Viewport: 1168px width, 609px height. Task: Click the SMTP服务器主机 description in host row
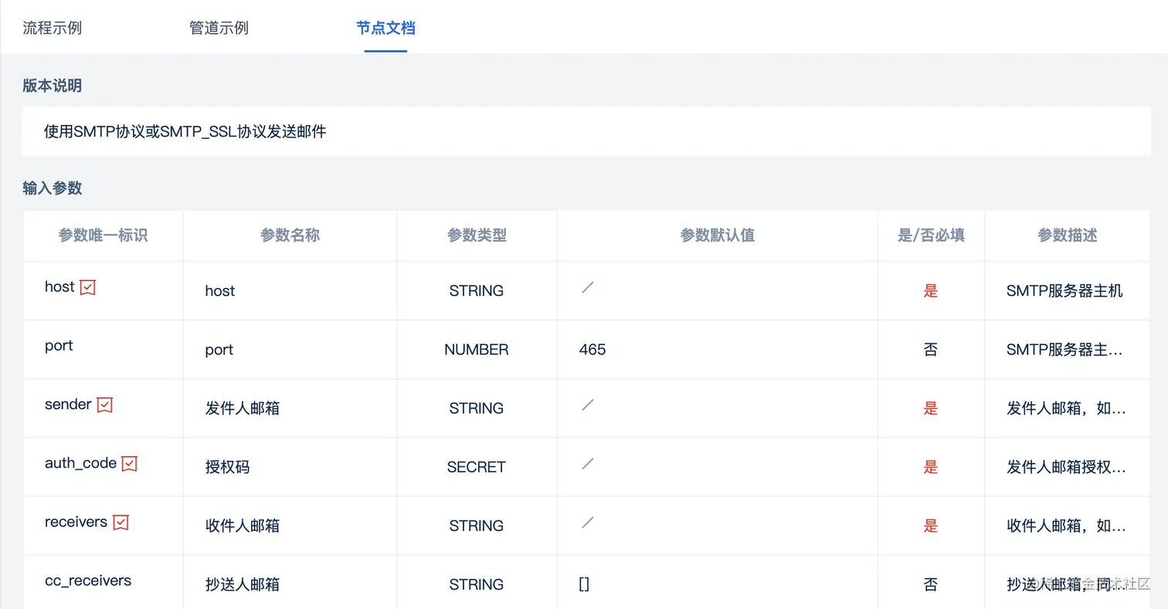(1064, 291)
